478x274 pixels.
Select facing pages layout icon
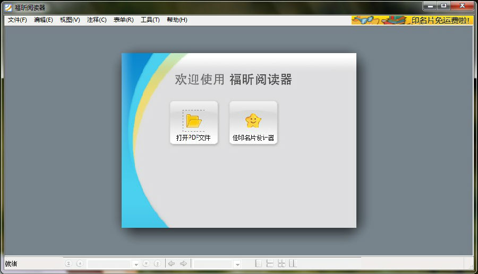[x=281, y=263]
